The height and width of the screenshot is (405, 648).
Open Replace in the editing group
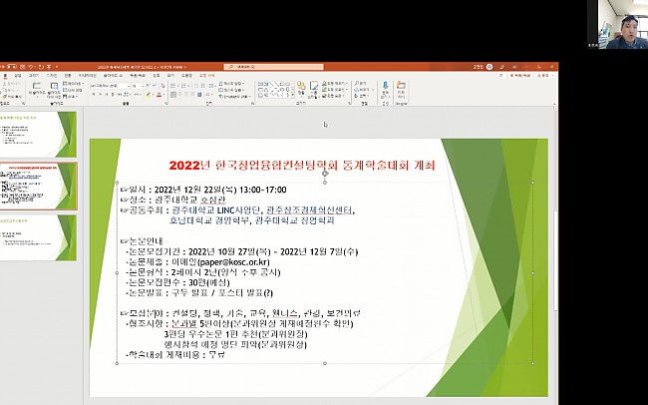(363, 90)
